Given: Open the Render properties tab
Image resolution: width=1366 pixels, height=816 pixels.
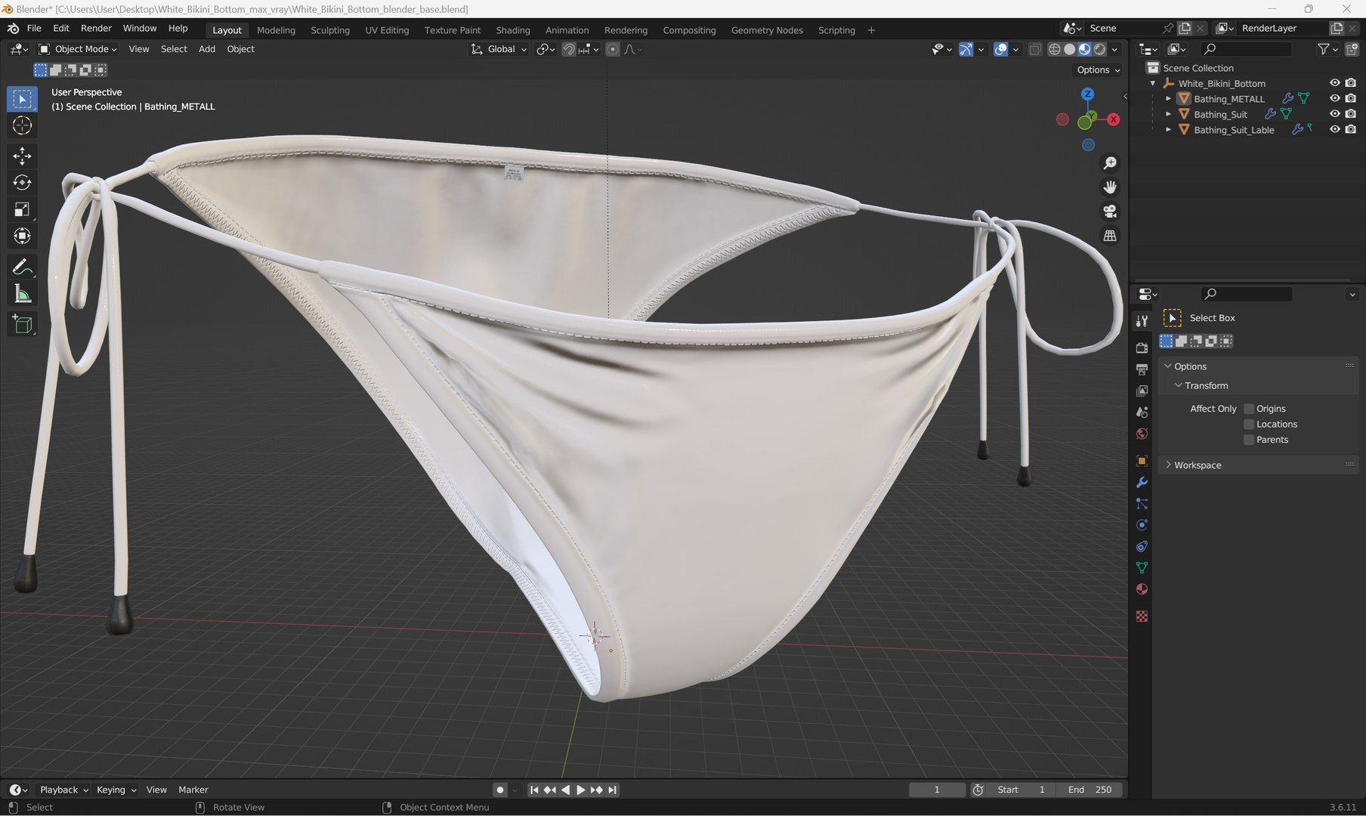Looking at the screenshot, I should [x=1142, y=348].
